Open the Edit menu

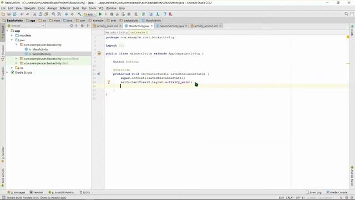(11, 8)
